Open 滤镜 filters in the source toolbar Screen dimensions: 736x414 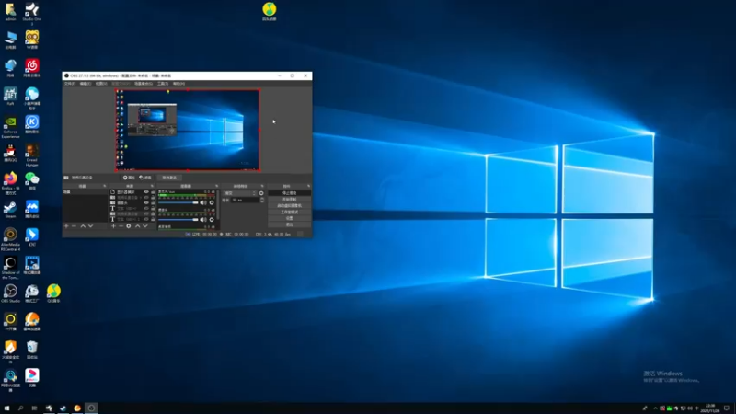145,178
